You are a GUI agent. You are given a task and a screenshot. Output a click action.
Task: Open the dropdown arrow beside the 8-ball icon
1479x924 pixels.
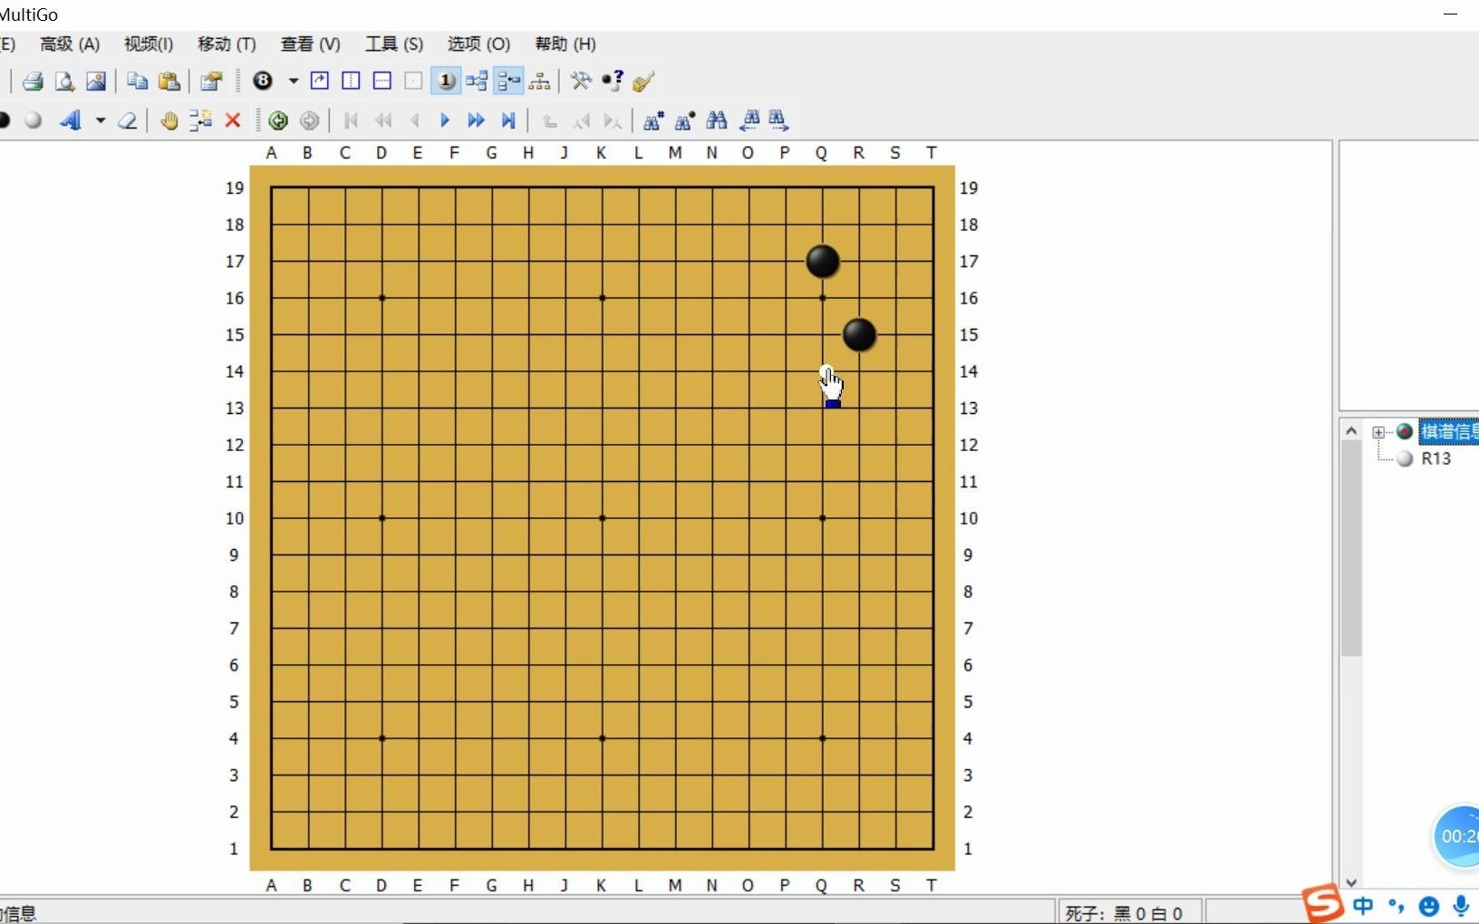293,82
